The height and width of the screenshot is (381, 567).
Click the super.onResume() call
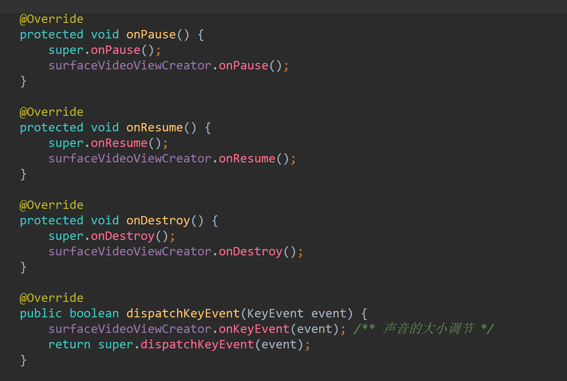[x=108, y=143]
